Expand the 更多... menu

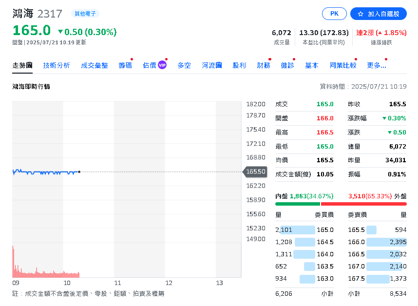pyautogui.click(x=377, y=65)
